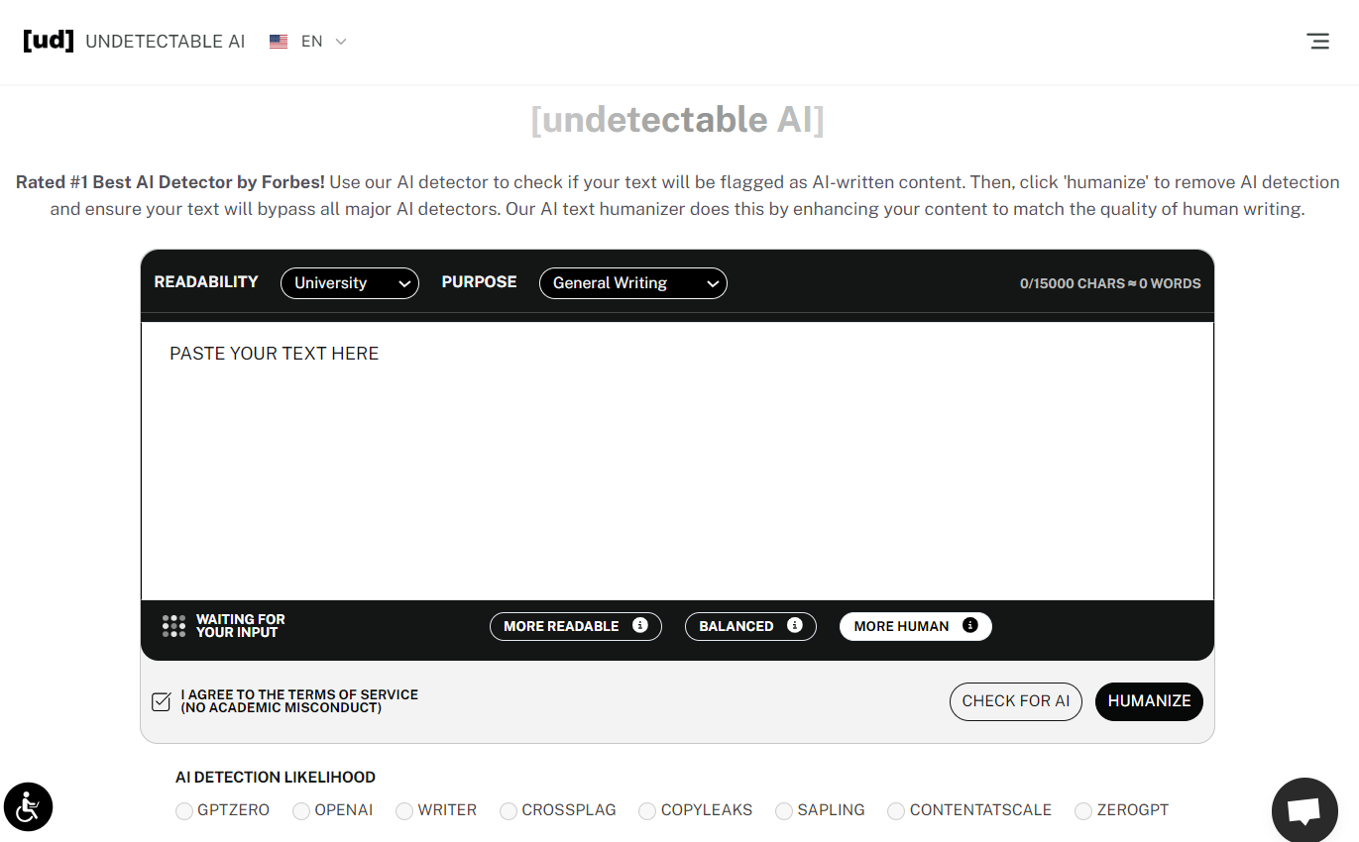Select the ZEROGPT detector radio button
The image size is (1359, 842).
point(1083,811)
